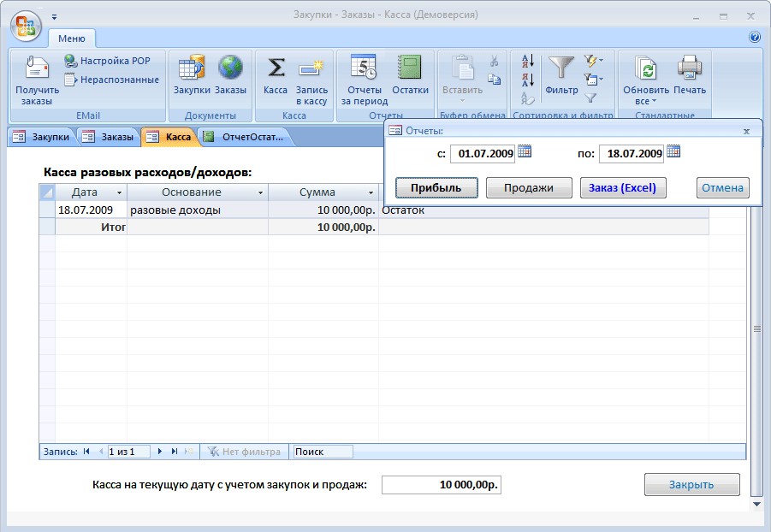Toggle the Нет фильтра indicator
Screen dimensions: 771x532
click(x=244, y=452)
